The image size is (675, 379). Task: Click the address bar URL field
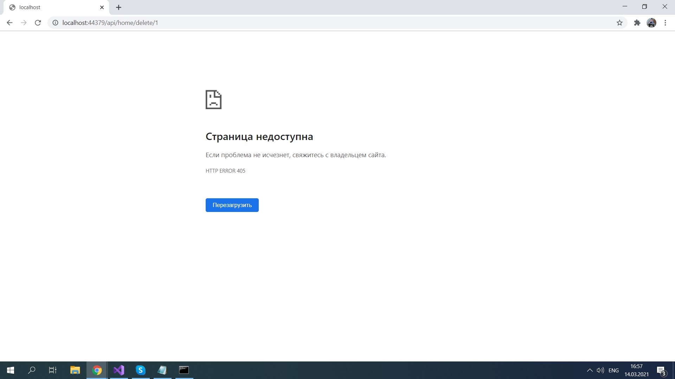[337, 23]
